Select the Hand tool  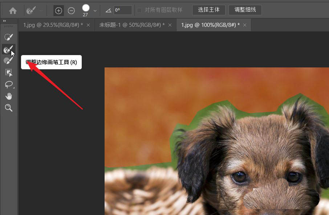(9, 96)
